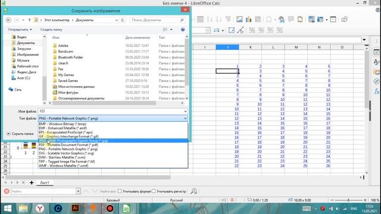
Task: Open Illustrator from the taskbar
Action: tap(75, 208)
